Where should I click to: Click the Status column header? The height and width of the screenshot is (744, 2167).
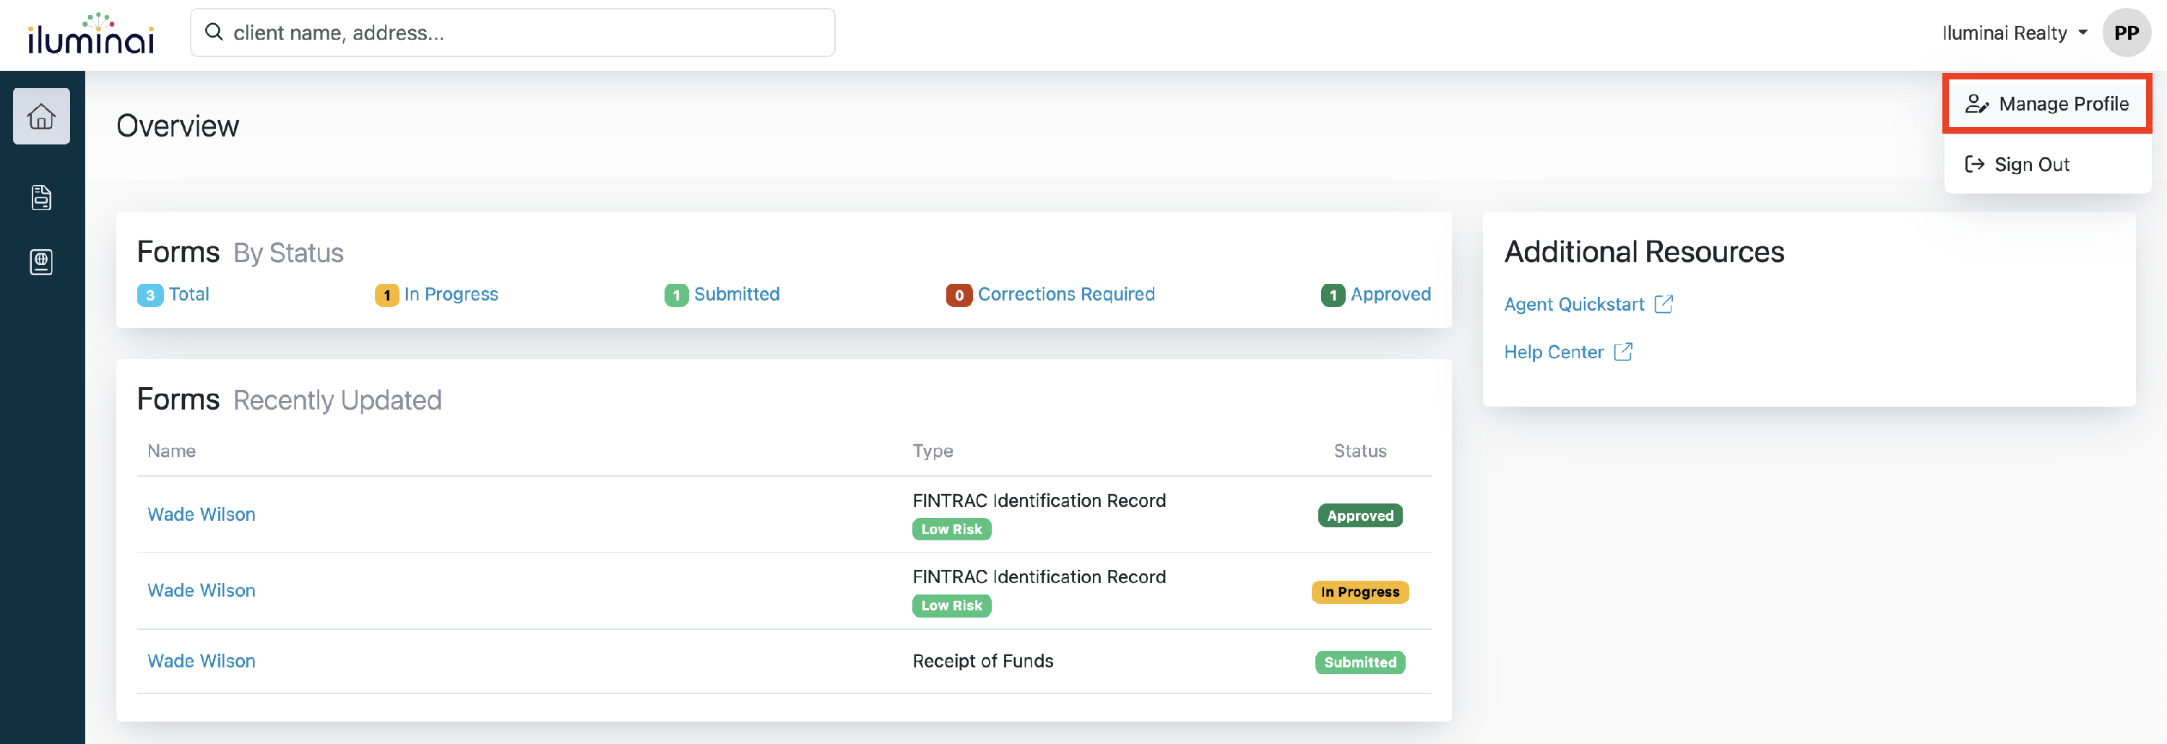(1359, 451)
